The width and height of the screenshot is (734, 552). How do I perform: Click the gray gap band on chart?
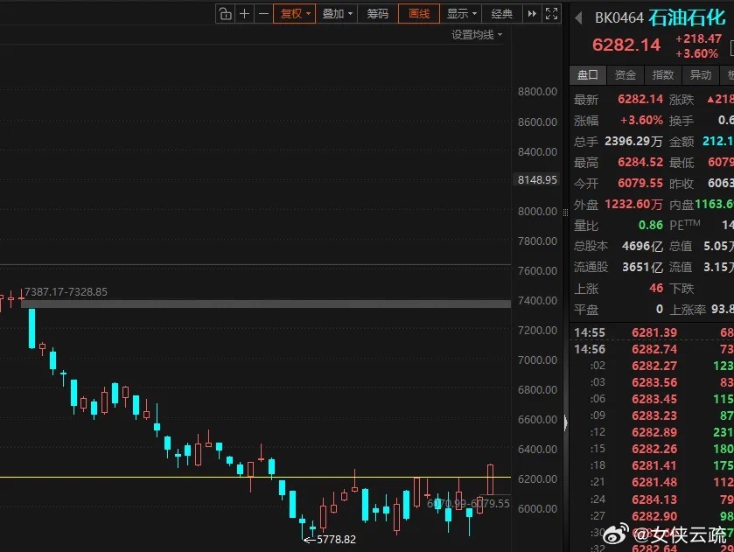(266, 304)
